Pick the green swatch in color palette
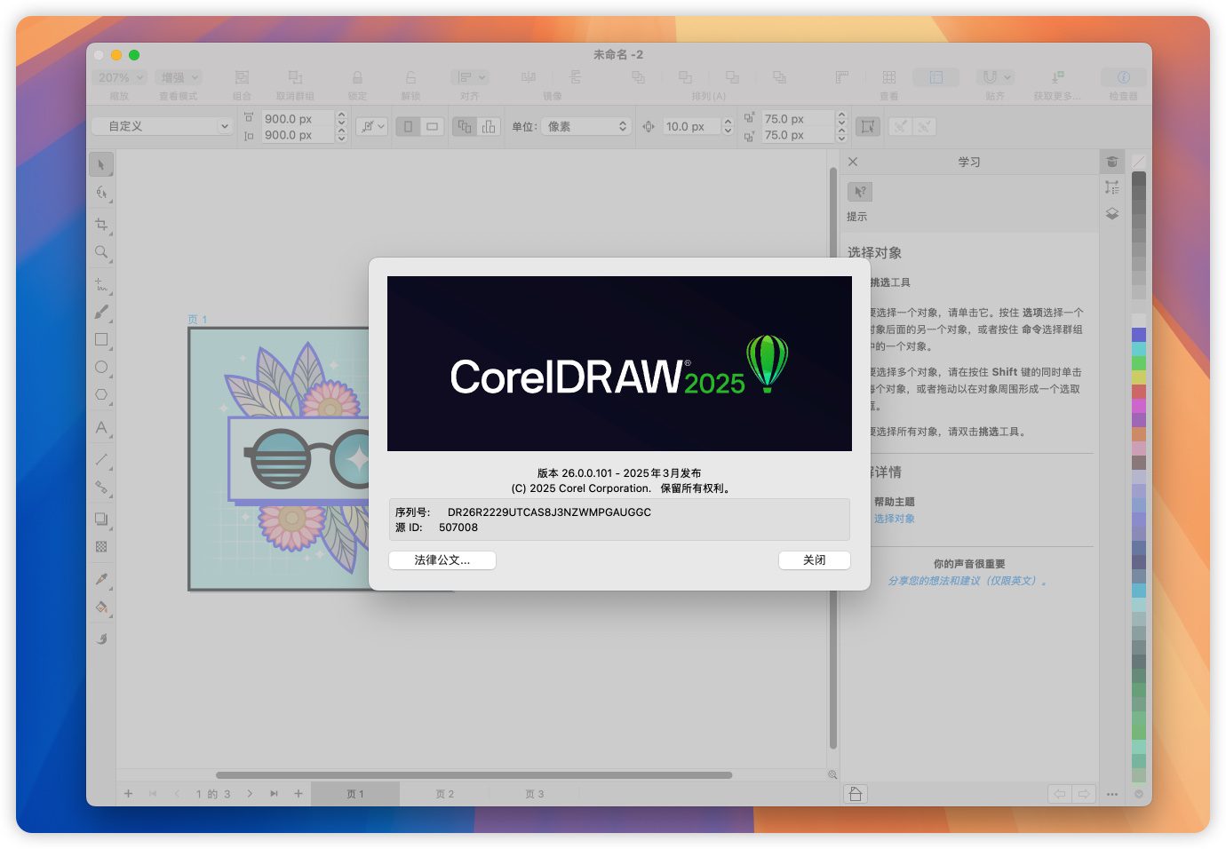 [1139, 363]
